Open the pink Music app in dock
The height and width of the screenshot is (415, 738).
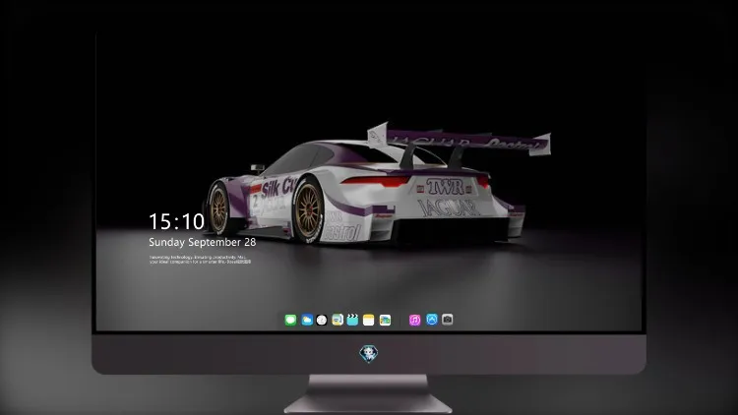pyautogui.click(x=414, y=320)
